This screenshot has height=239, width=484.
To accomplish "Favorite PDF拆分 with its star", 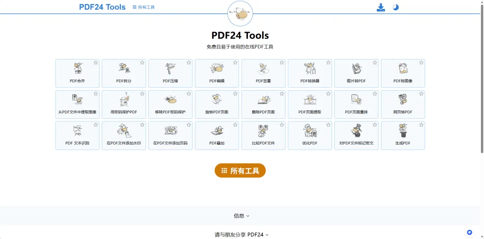I will tap(143, 63).
